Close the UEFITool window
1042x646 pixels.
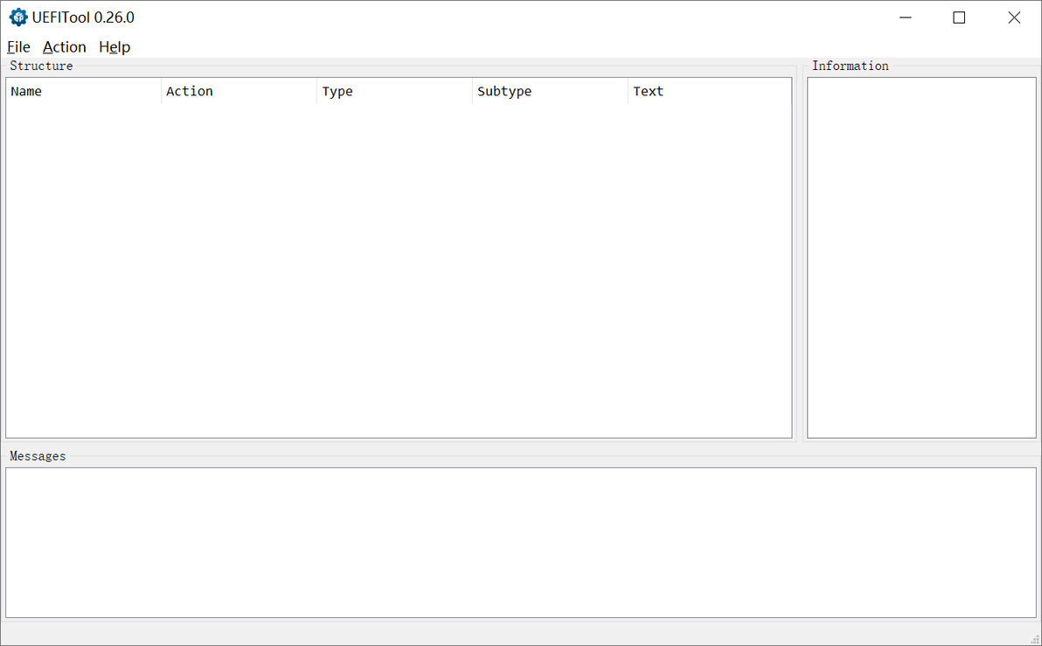(1014, 18)
